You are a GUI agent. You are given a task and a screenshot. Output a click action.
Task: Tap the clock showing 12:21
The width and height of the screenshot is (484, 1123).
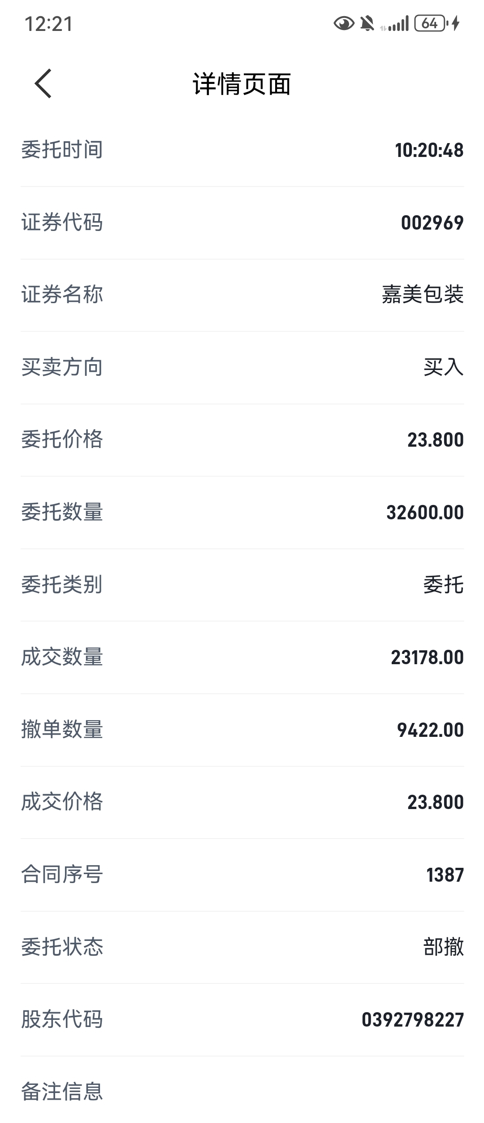48,24
